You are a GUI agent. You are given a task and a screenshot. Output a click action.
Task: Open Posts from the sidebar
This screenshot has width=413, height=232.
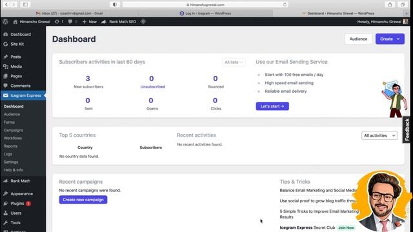point(15,57)
